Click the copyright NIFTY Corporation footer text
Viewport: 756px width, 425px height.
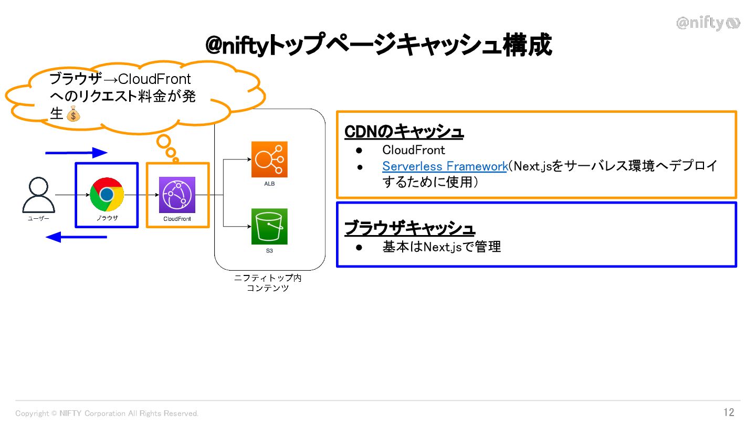click(107, 413)
